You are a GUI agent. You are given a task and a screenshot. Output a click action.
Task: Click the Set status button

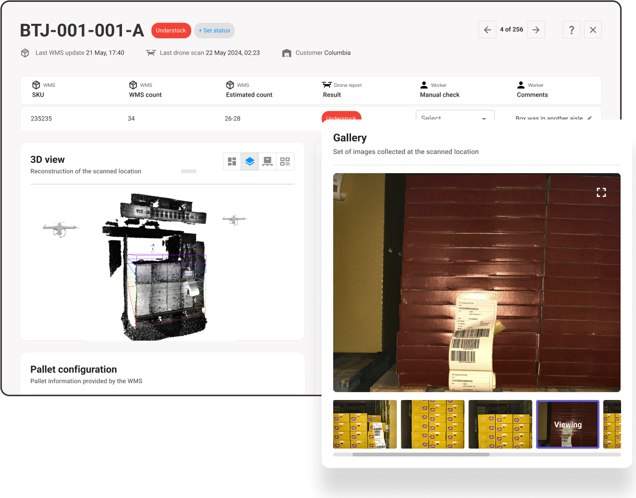tap(214, 30)
